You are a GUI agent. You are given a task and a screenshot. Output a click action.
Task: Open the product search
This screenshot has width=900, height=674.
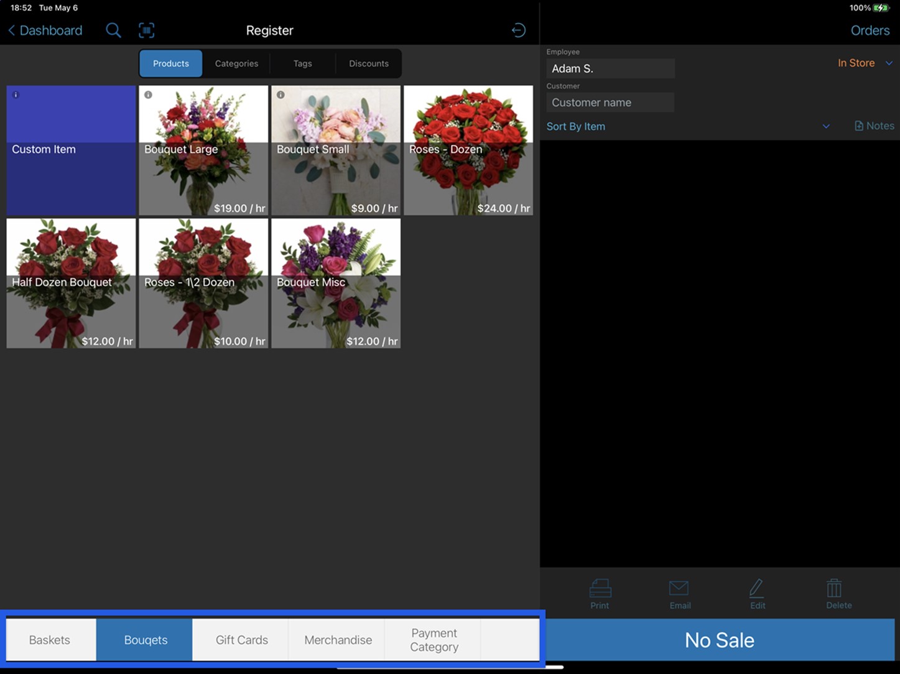click(x=113, y=30)
